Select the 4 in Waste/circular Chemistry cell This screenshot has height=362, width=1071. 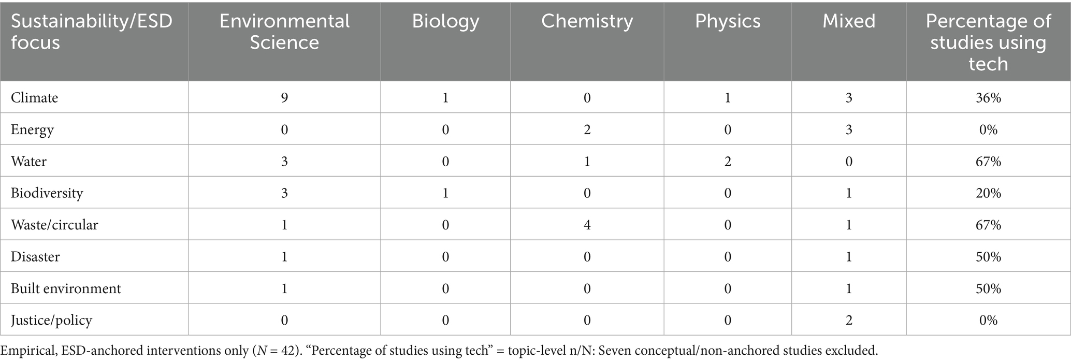(x=587, y=225)
